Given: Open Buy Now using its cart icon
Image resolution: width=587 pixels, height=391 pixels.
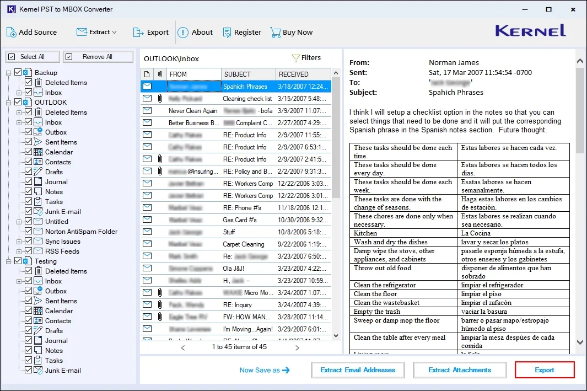Looking at the screenshot, I should 274,32.
